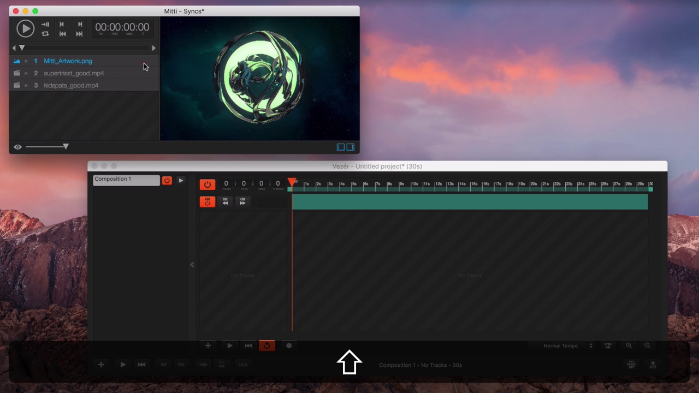Toggle the large orange power button in Vezér

point(208,184)
